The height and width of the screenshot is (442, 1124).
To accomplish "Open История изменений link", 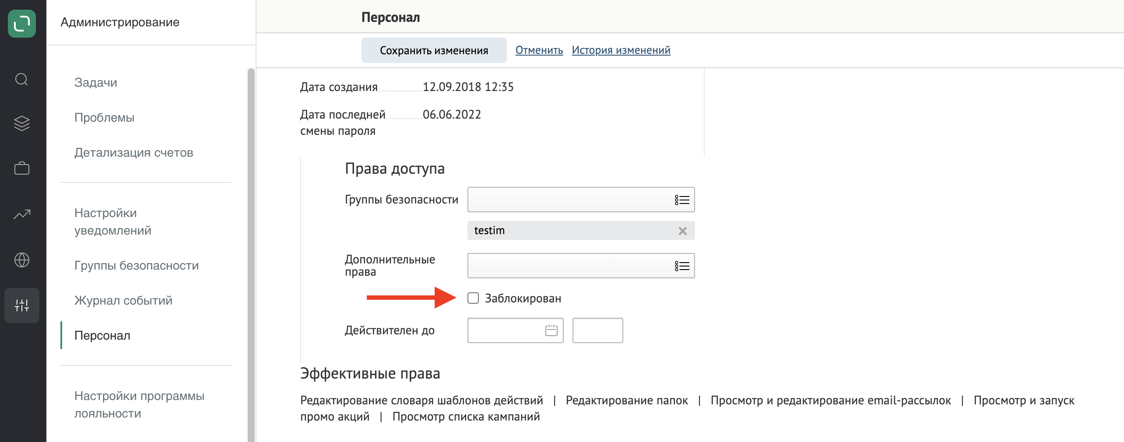I will point(621,50).
